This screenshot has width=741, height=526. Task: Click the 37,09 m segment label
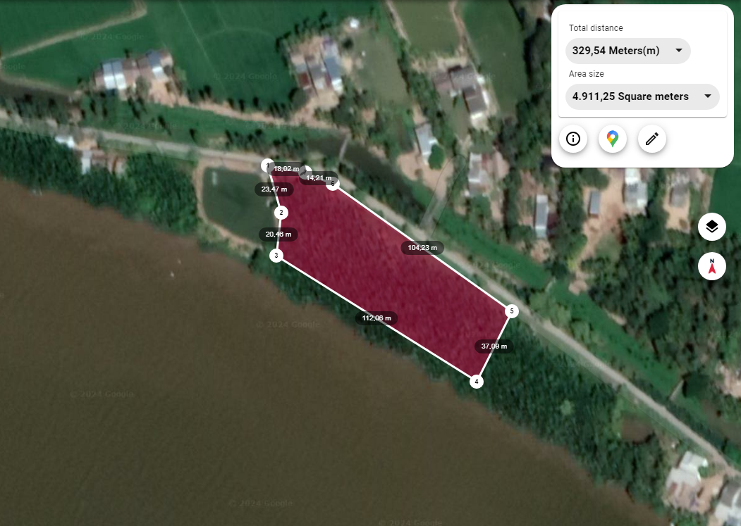[x=494, y=346]
